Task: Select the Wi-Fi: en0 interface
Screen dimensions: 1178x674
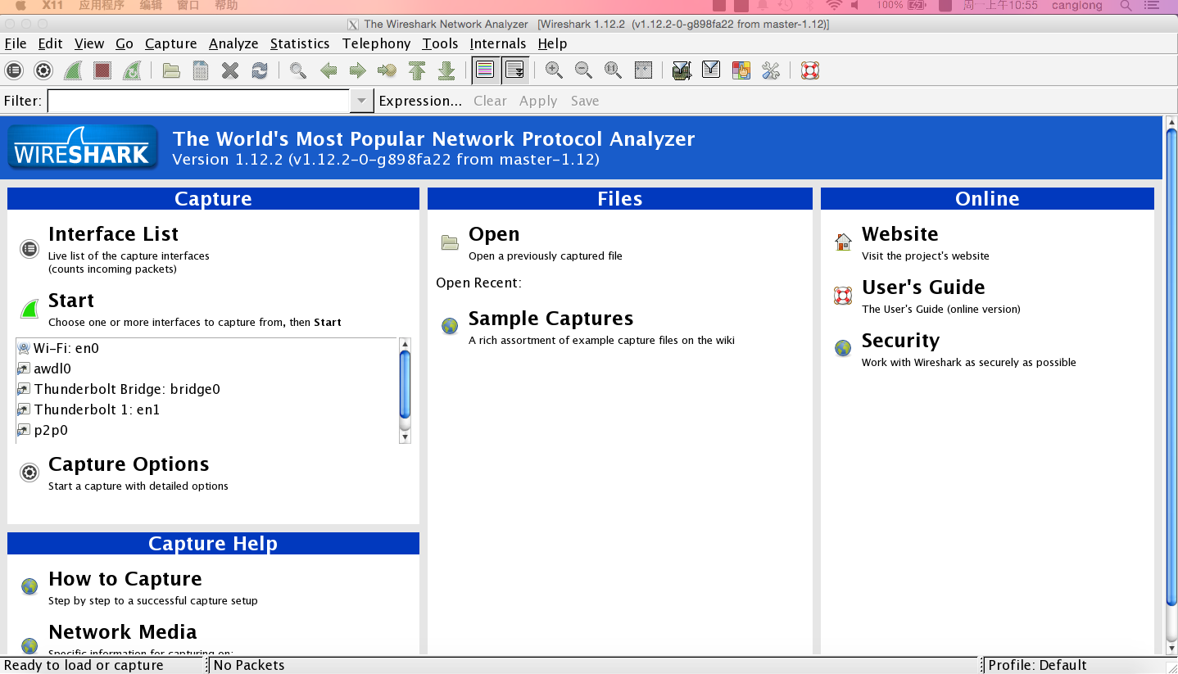Action: (x=66, y=348)
